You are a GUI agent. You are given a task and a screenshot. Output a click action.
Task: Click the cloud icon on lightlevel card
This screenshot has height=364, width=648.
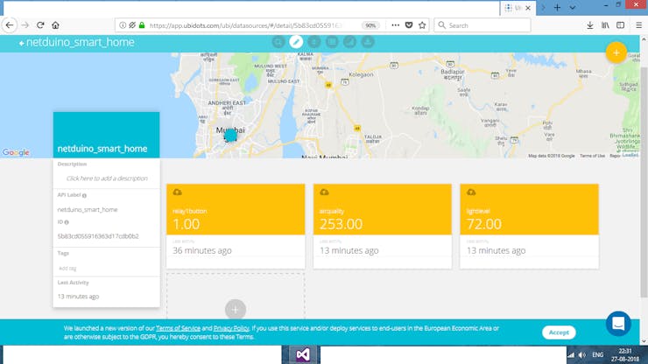click(x=471, y=192)
